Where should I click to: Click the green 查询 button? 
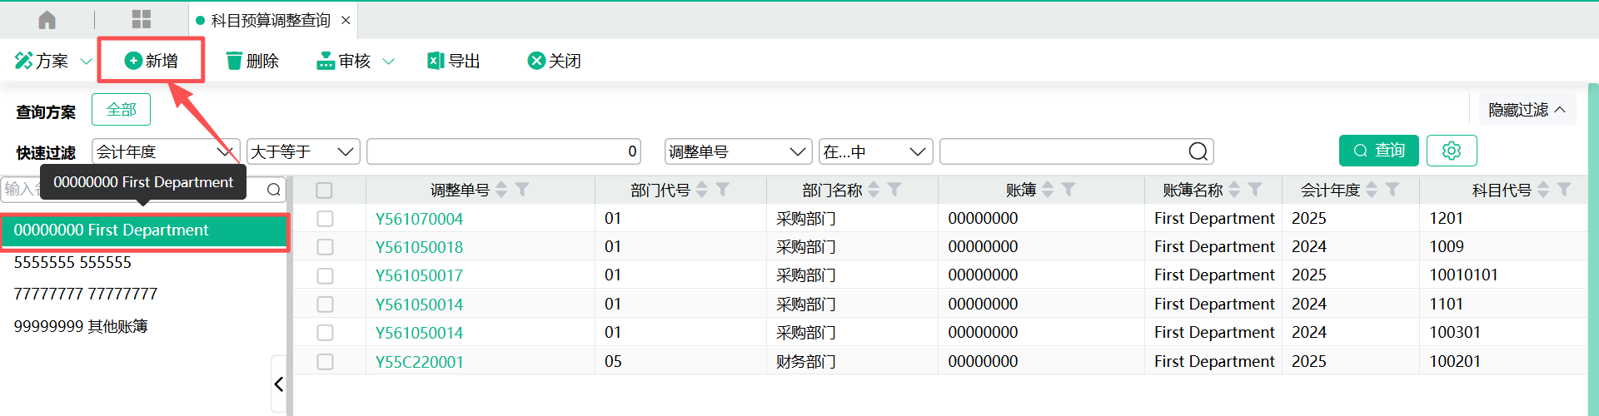point(1378,151)
